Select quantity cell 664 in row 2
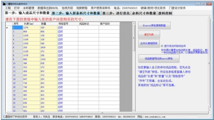Image resolution: width=214 pixels, height=120 pixels. 49,31
